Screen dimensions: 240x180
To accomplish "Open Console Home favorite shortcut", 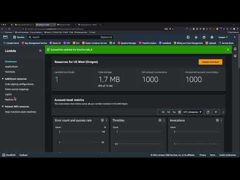I will click(11, 43).
